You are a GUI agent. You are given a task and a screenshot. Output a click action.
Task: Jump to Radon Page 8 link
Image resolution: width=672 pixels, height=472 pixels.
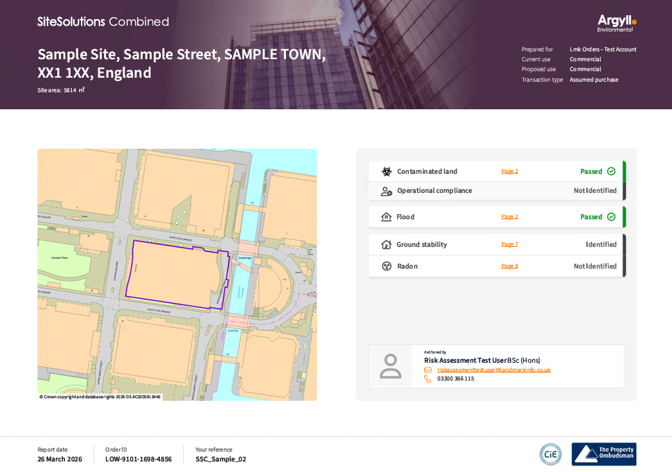click(509, 267)
